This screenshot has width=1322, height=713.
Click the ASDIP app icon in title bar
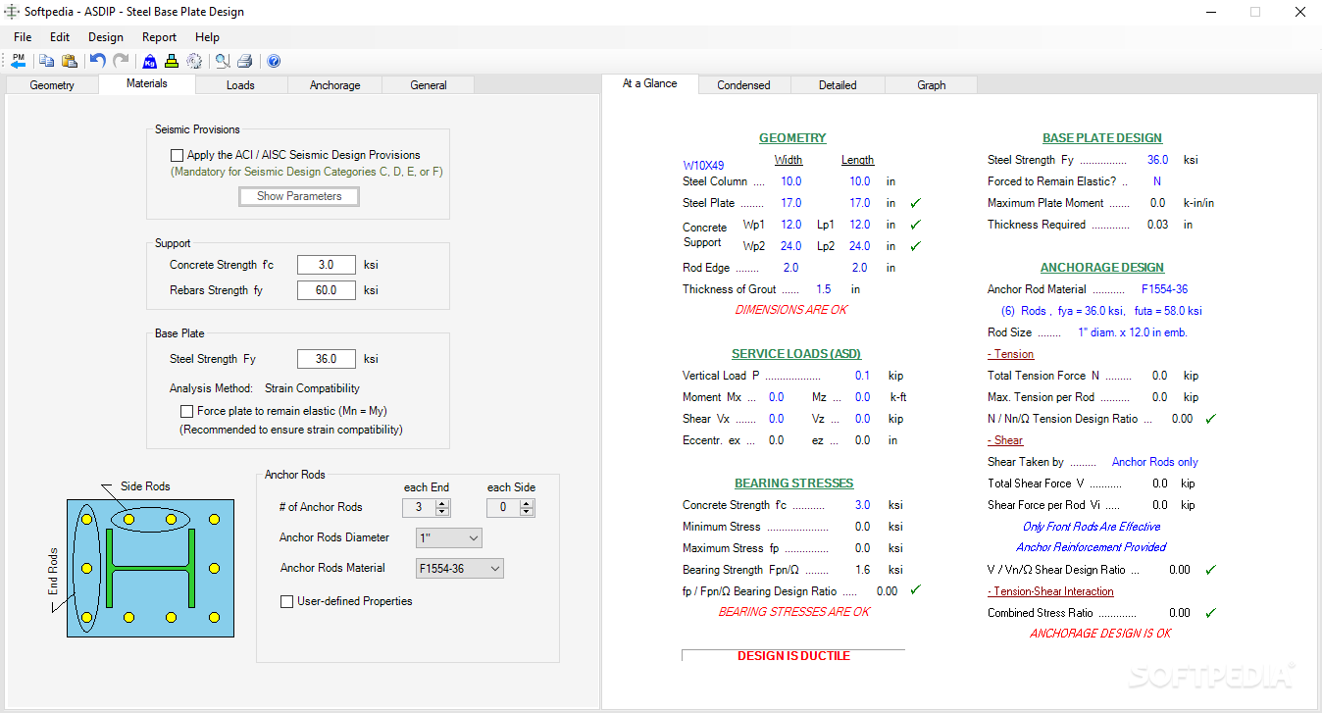pos(12,12)
